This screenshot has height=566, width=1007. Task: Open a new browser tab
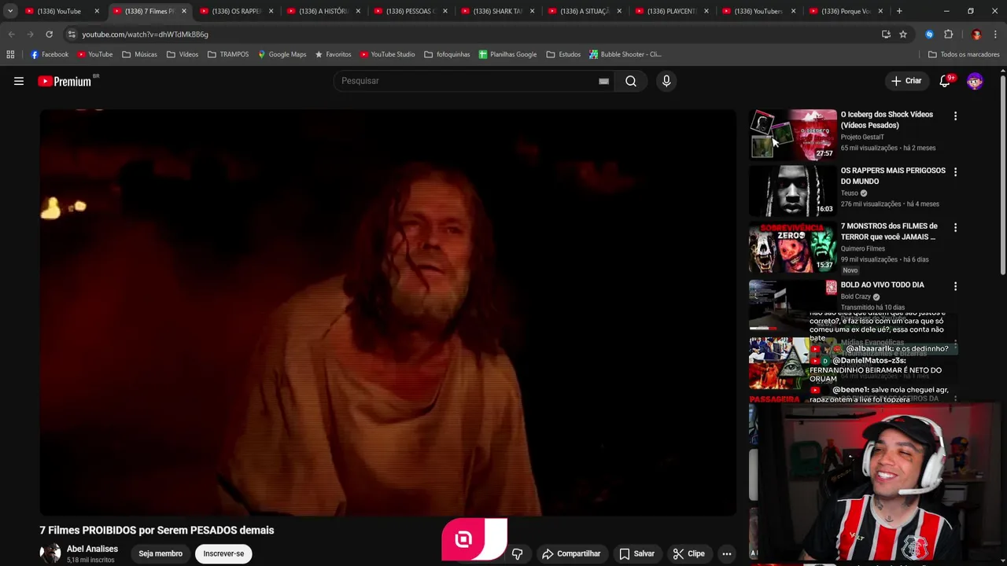(x=899, y=11)
